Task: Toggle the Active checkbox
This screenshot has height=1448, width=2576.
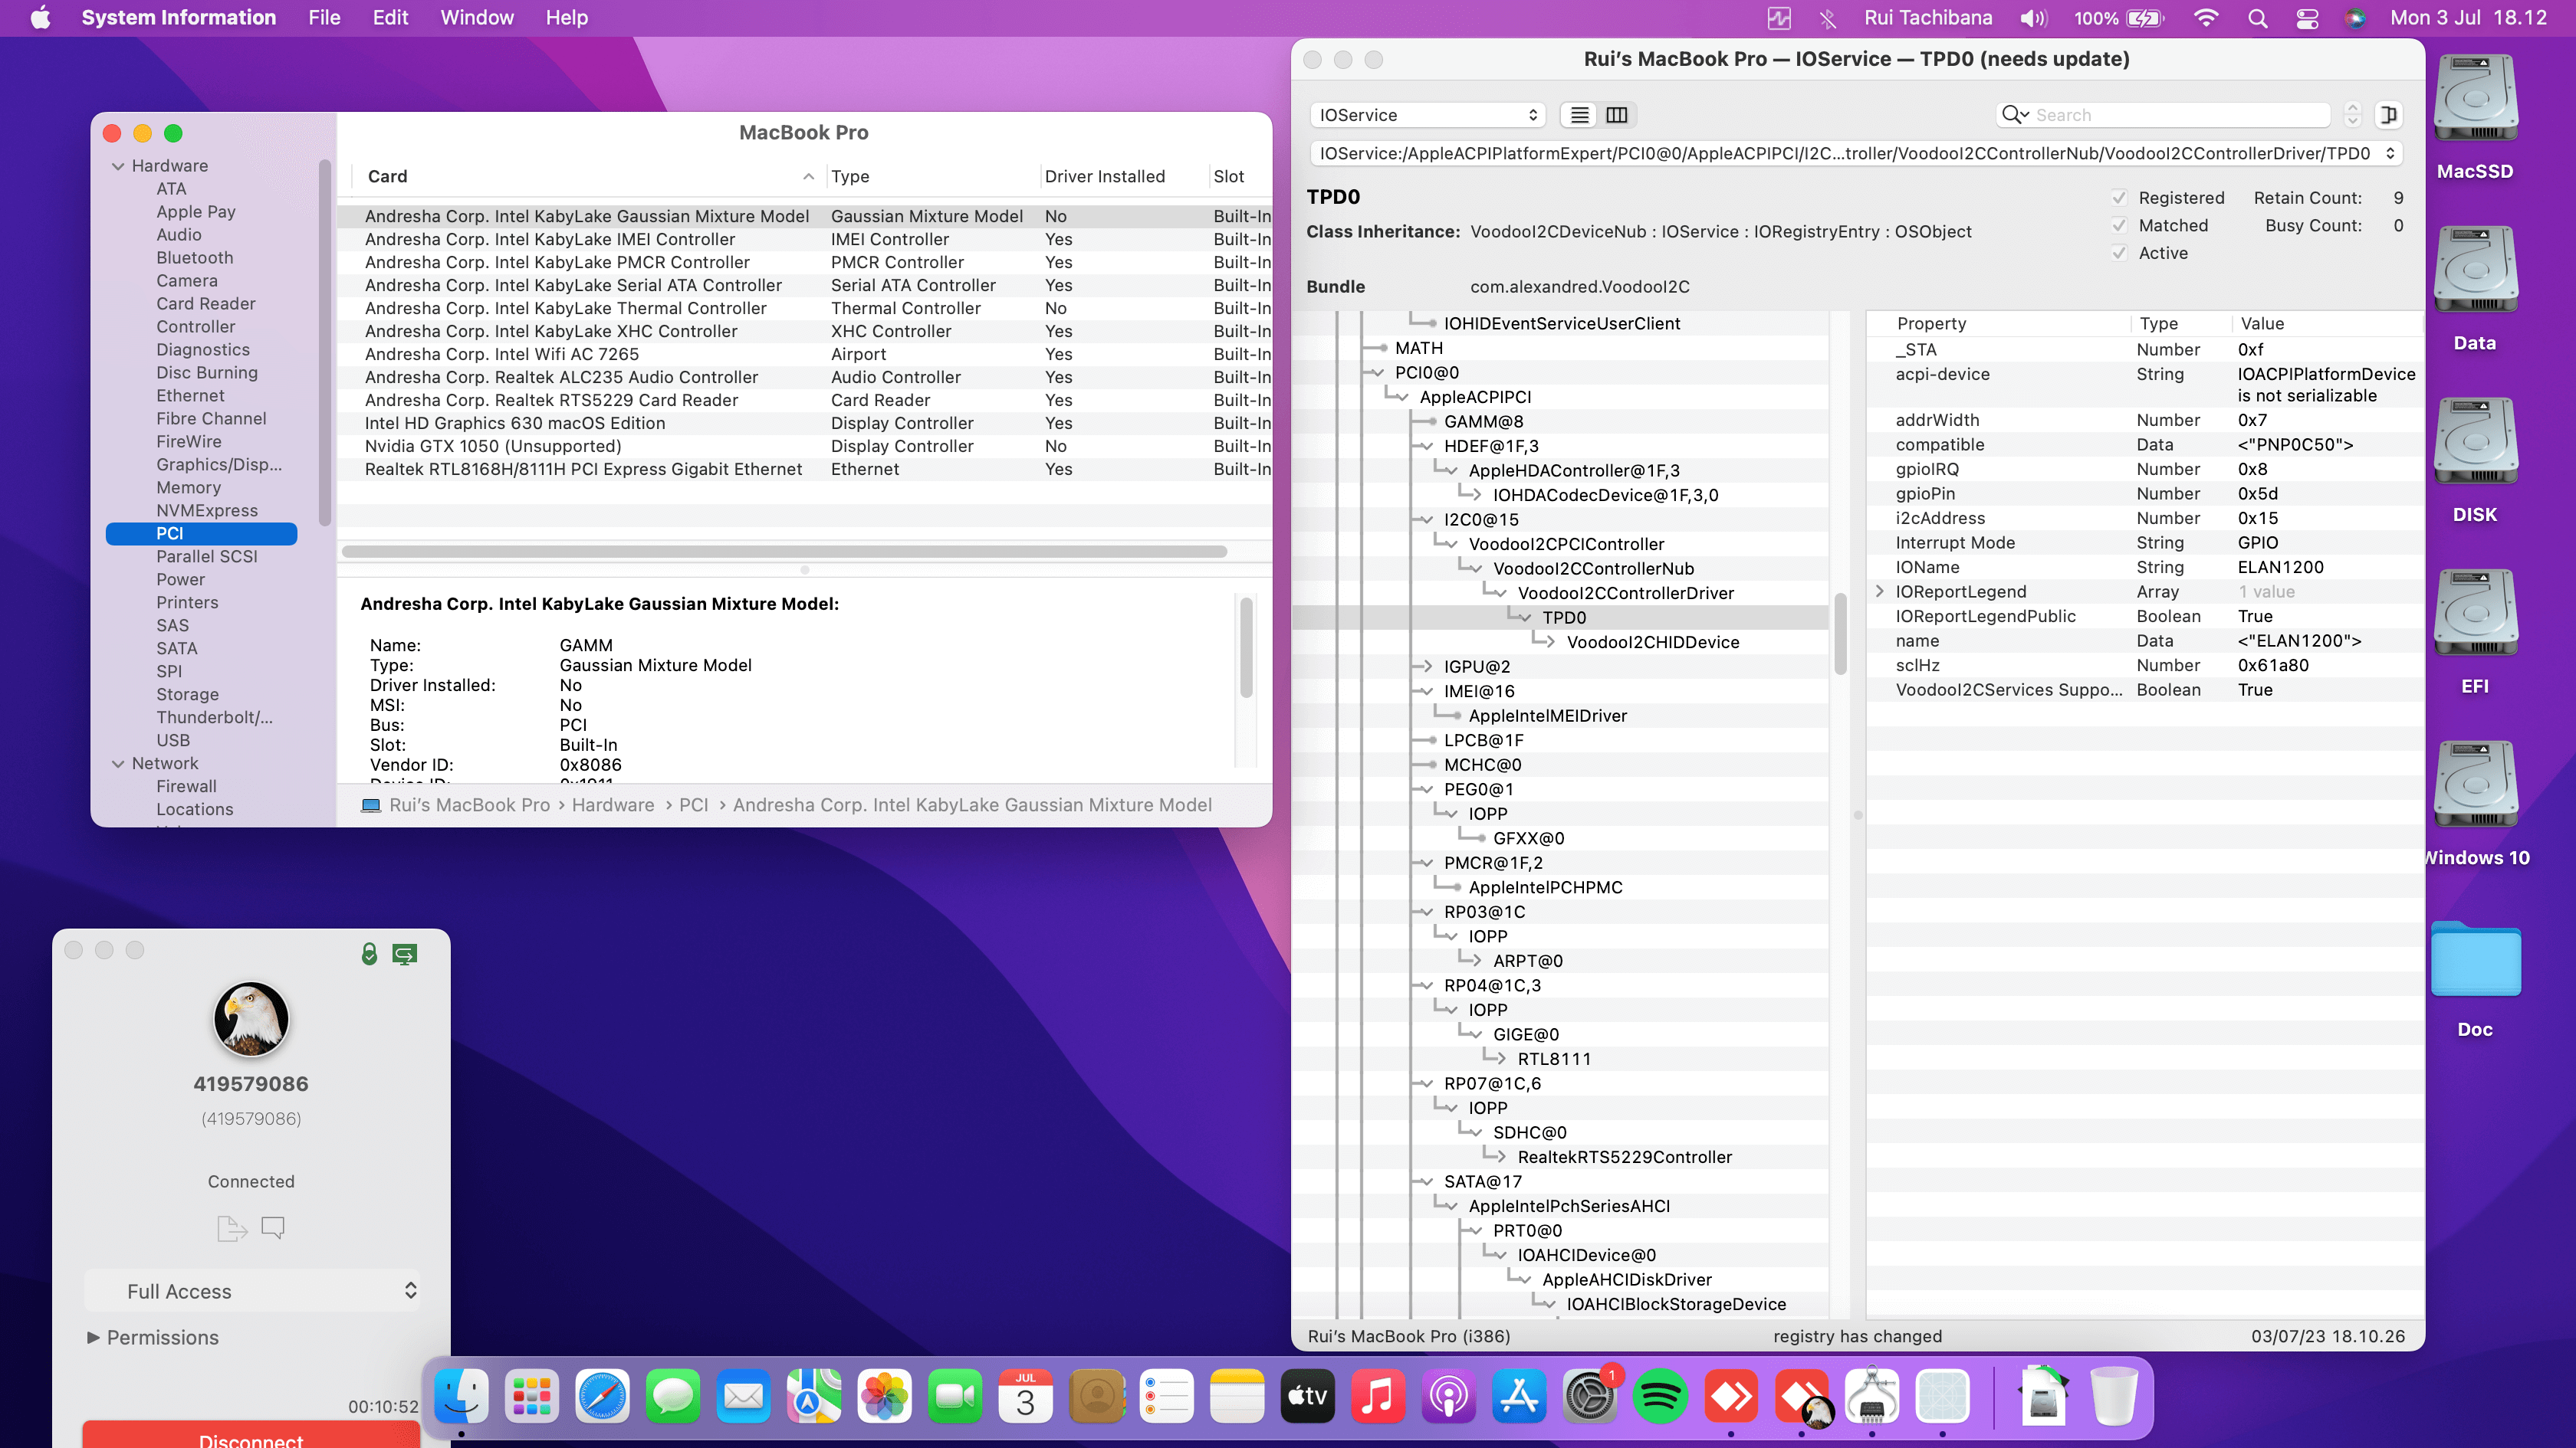Action: tap(2119, 254)
